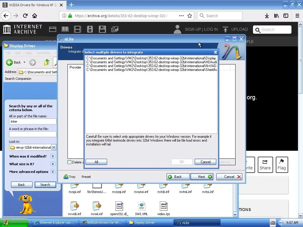
Task: Click nLite Tray button
Action: 69,177
